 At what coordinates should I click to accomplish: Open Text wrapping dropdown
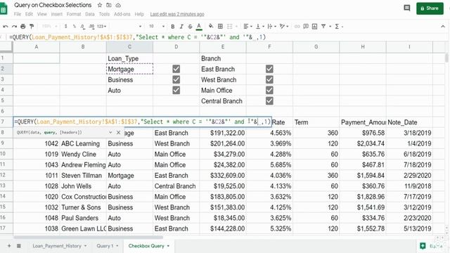point(271,27)
